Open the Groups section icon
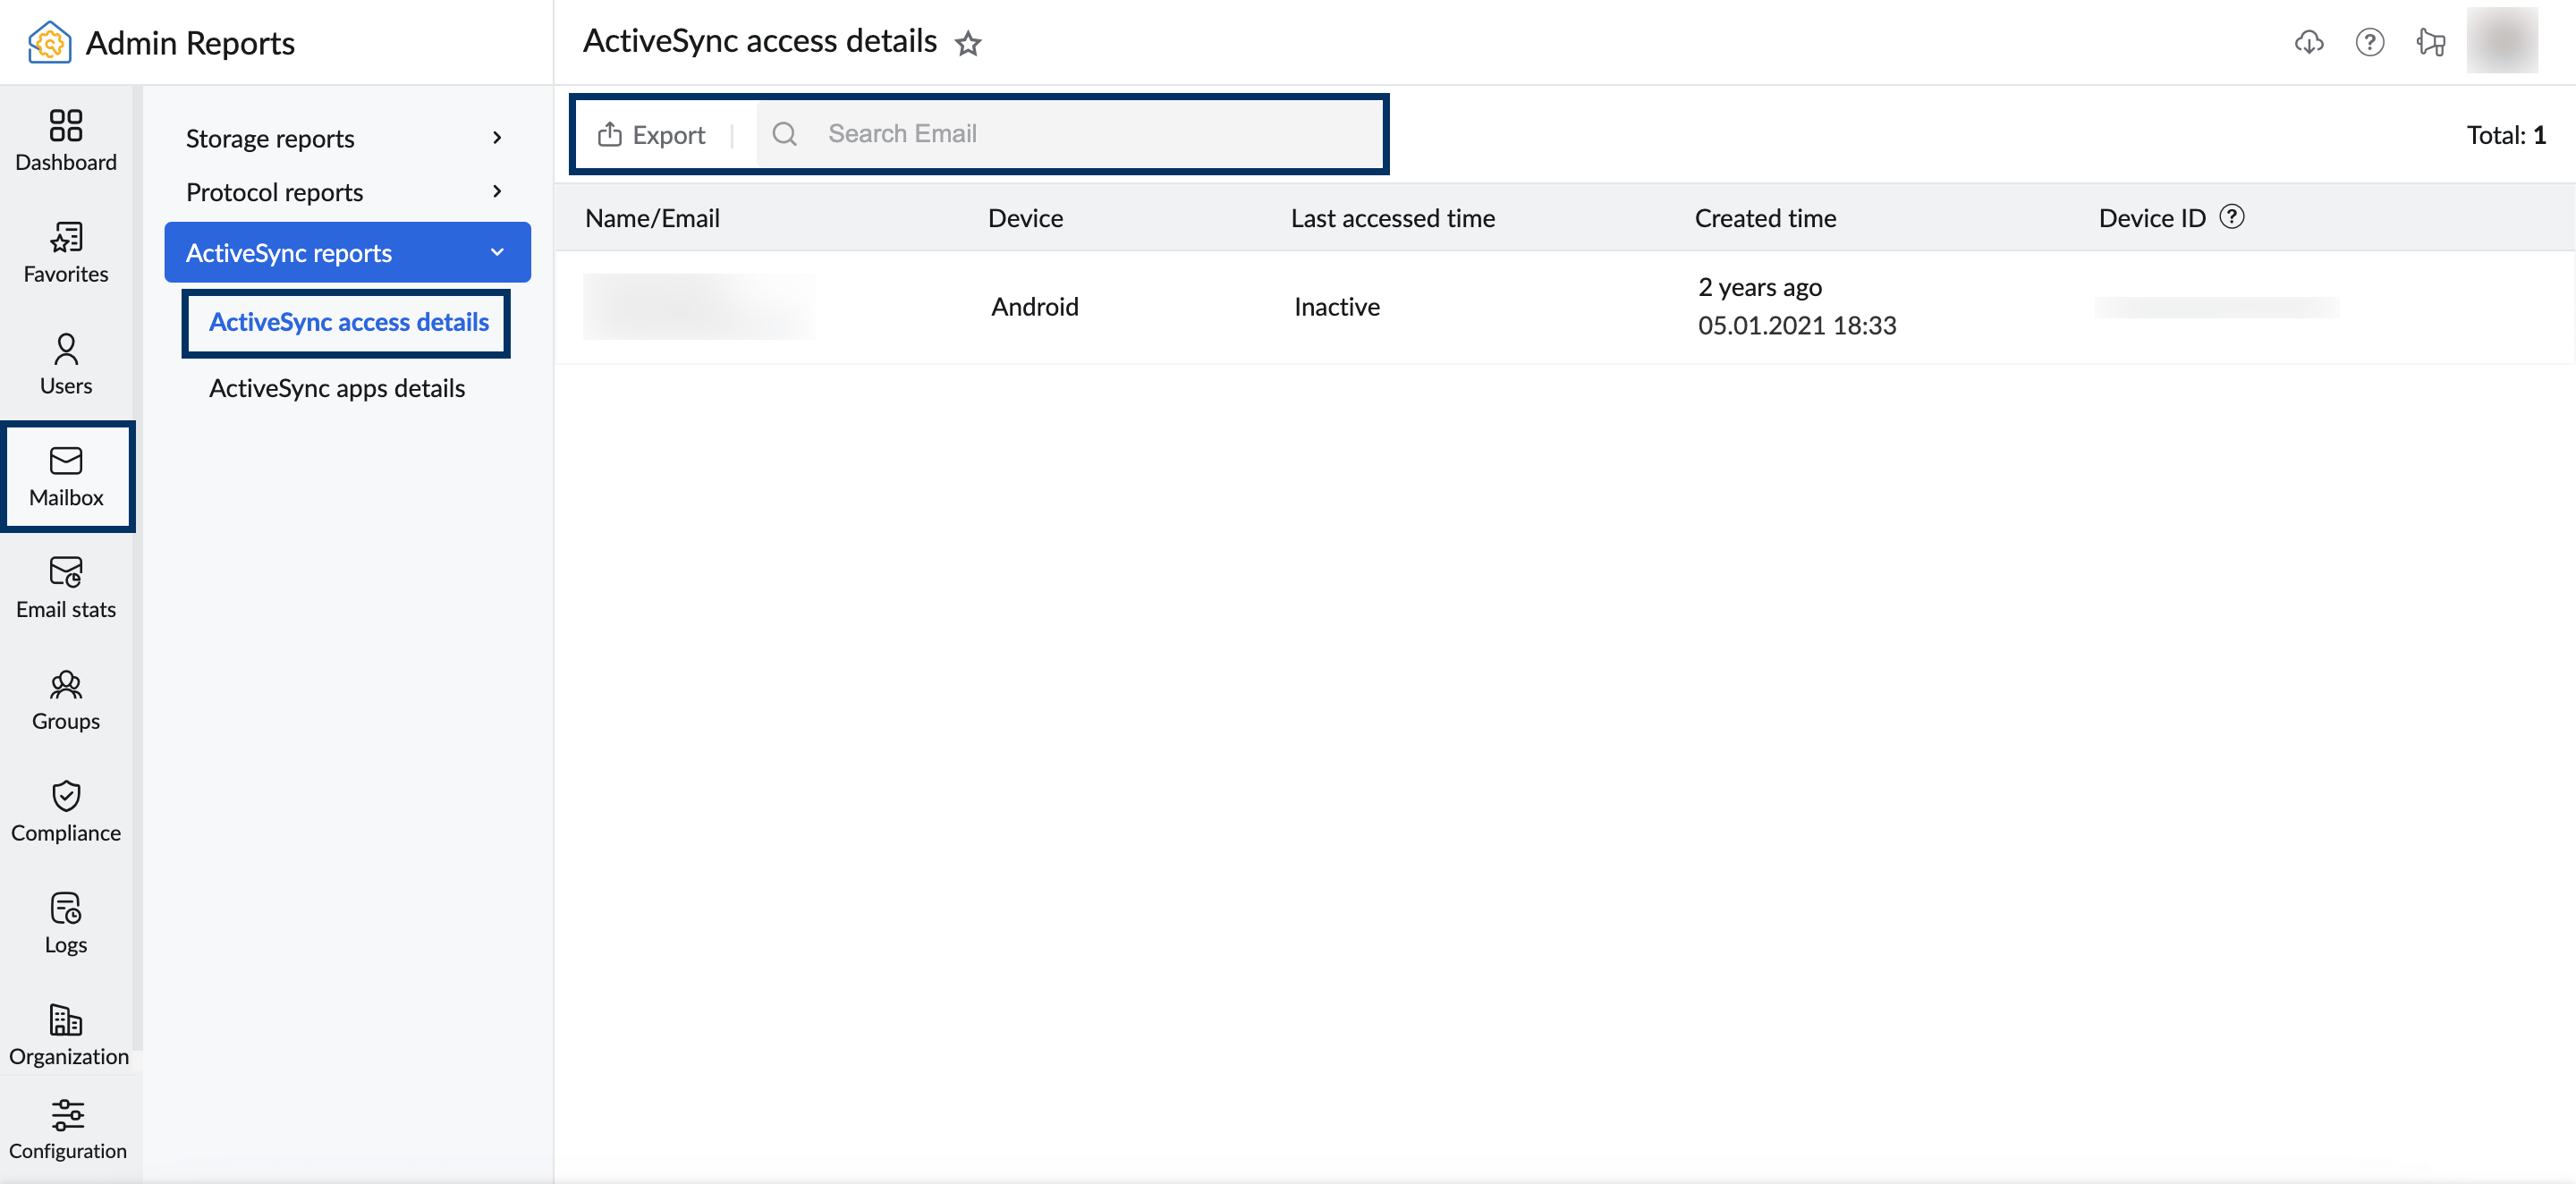This screenshot has height=1184, width=2576. tap(66, 699)
